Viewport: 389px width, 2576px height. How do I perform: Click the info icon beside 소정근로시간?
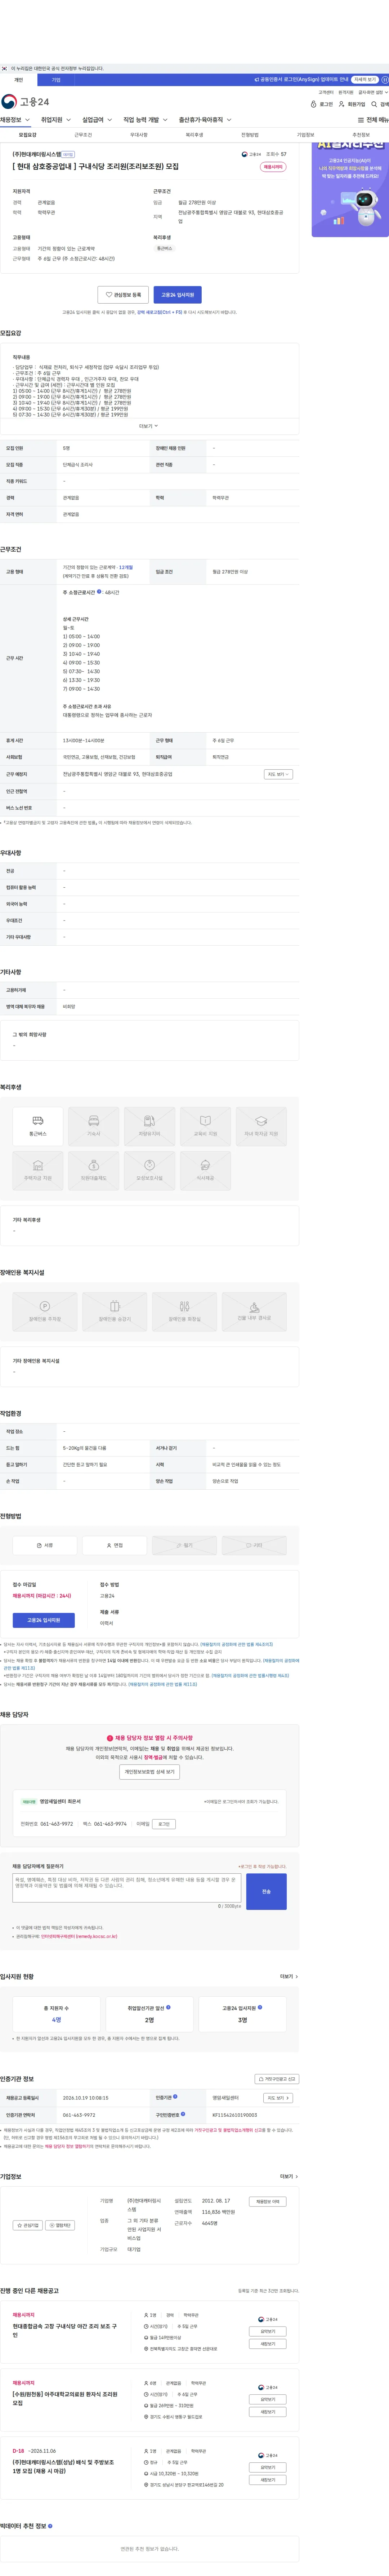click(x=99, y=592)
